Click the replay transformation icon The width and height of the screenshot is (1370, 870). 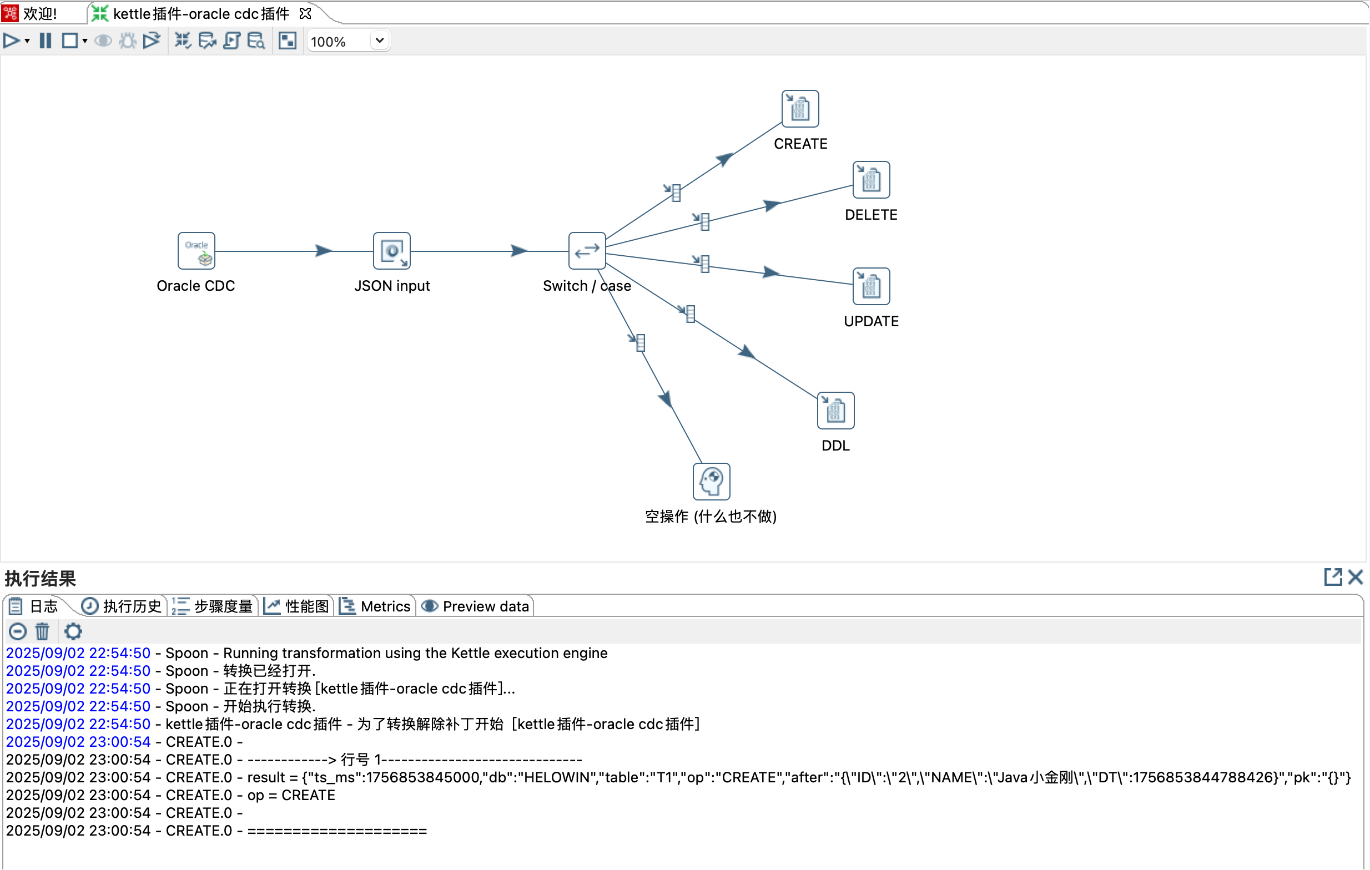click(x=152, y=41)
